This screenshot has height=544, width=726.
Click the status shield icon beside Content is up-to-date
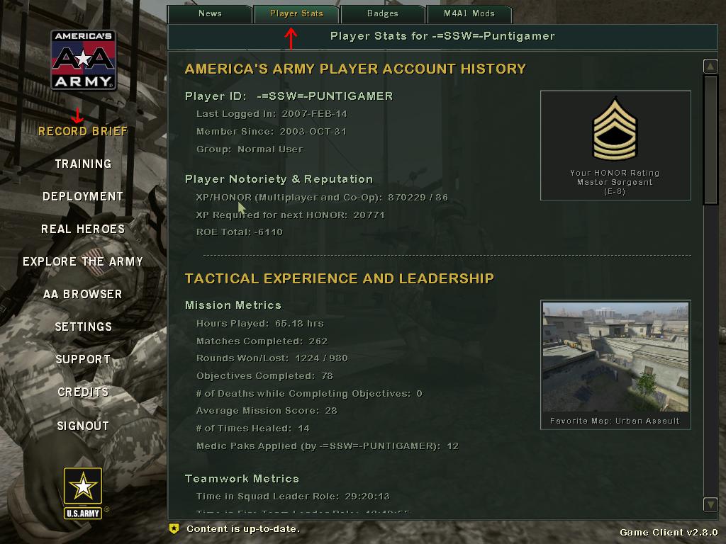pos(174,528)
